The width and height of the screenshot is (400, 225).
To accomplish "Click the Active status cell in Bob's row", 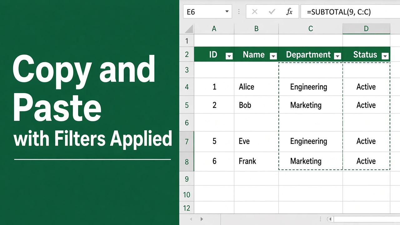I will (366, 105).
